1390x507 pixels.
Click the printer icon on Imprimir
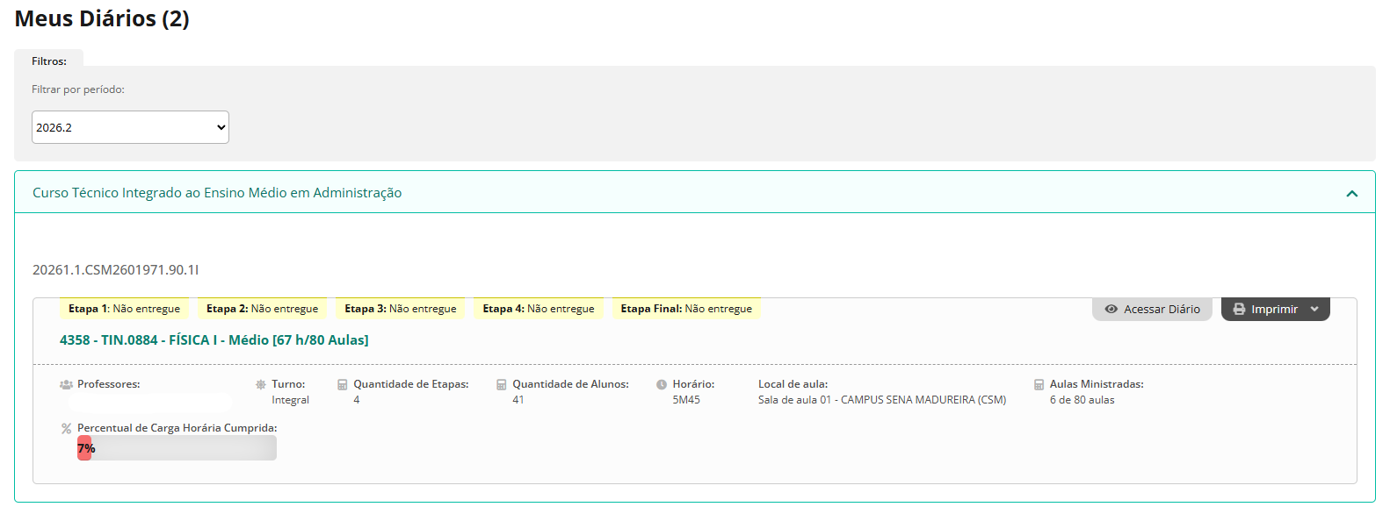[1239, 309]
